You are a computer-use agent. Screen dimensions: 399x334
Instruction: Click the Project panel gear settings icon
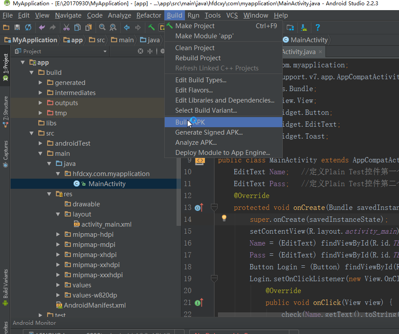(162, 51)
